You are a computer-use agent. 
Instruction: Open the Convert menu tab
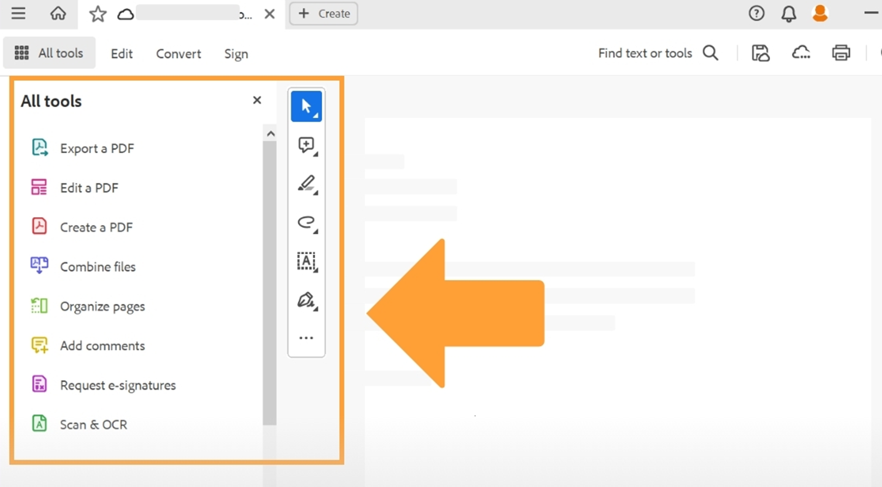click(178, 53)
